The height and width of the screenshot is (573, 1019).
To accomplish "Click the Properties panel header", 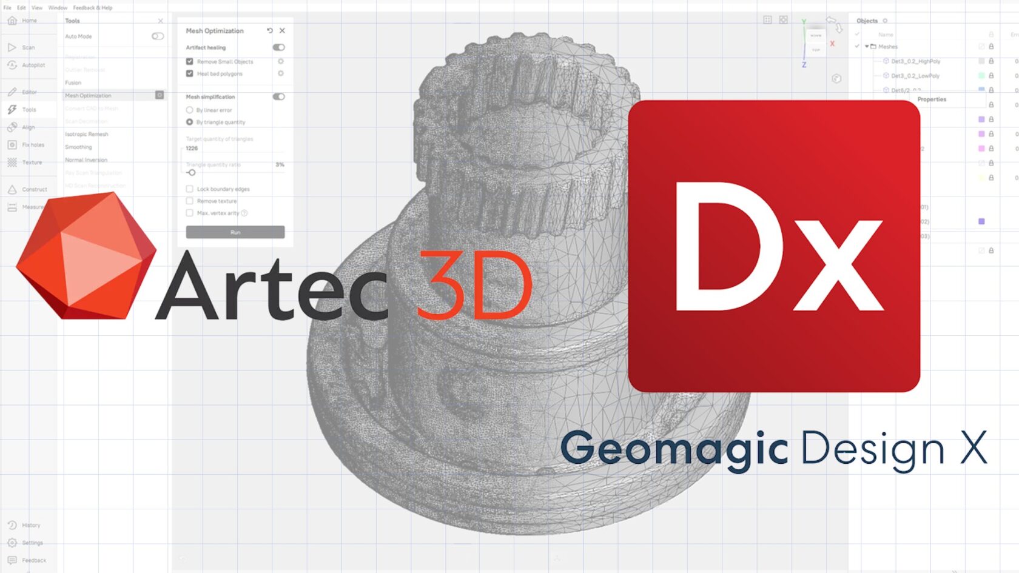I will click(932, 99).
